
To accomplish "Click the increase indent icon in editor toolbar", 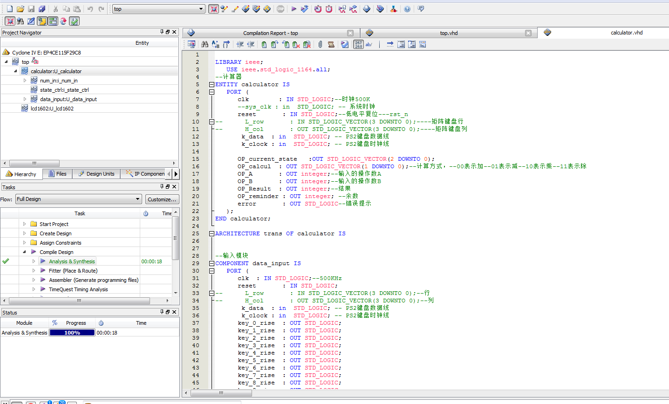I will point(240,44).
